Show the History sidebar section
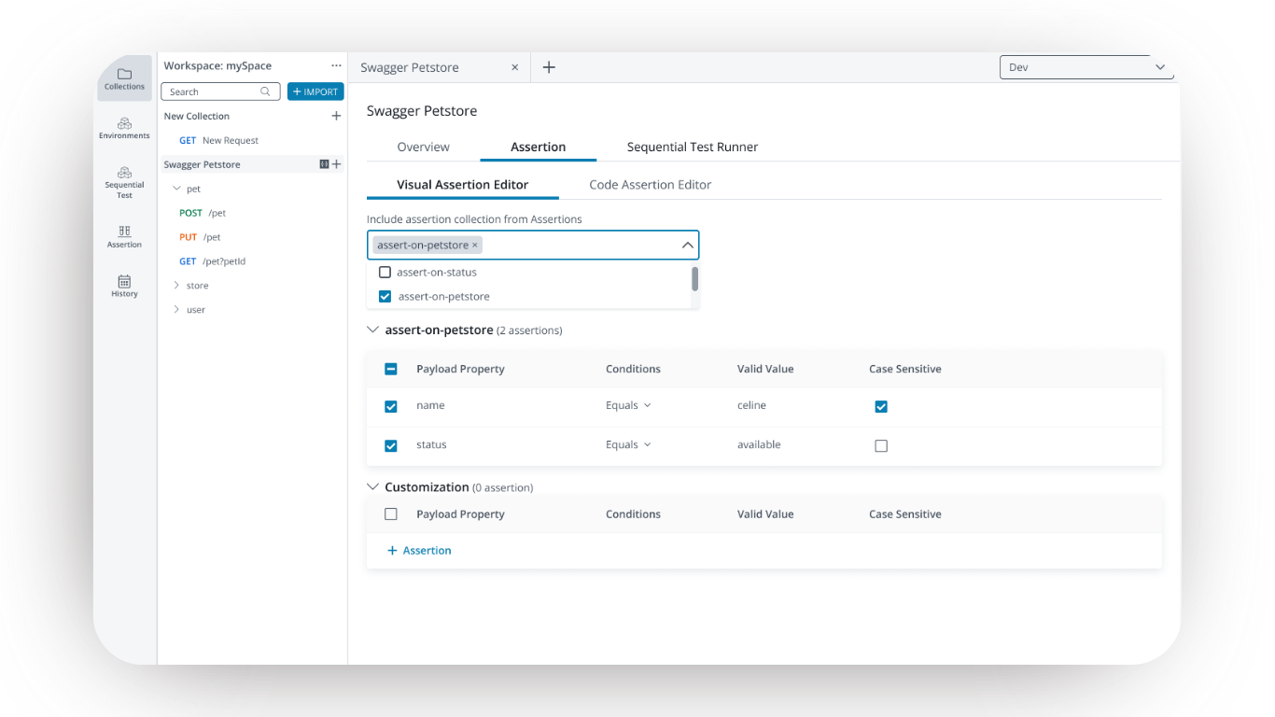The width and height of the screenshot is (1275, 717). pos(124,286)
